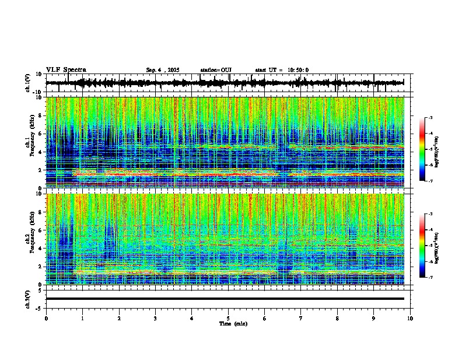Click the ch.3(V) axis label

click(x=28, y=299)
